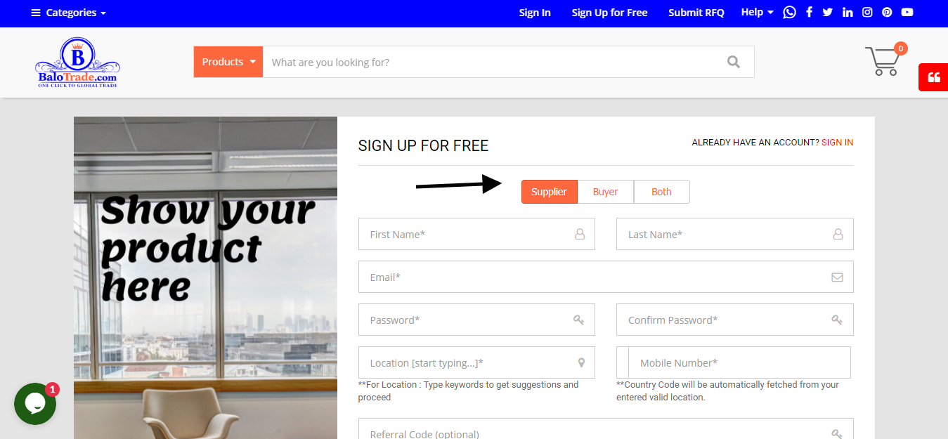This screenshot has height=439, width=948.
Task: Visit the Facebook page icon
Action: [x=810, y=13]
